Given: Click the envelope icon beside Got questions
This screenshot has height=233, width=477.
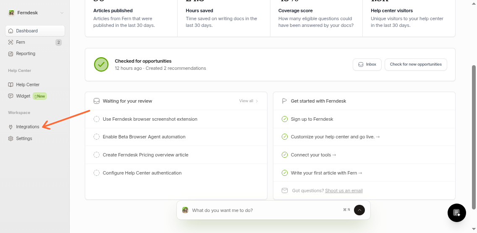Looking at the screenshot, I should click(x=285, y=191).
